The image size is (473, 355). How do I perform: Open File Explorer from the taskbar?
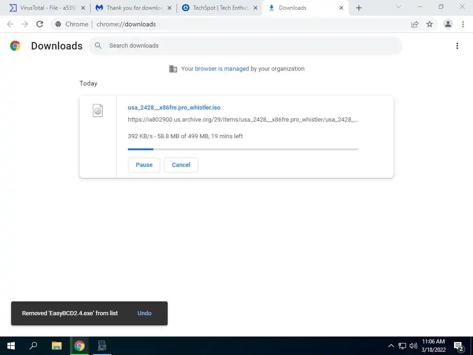click(56, 346)
